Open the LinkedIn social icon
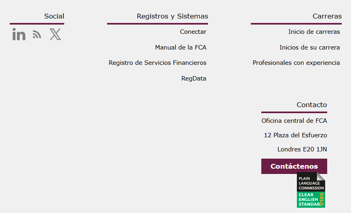Viewport: 351px width, 213px height. click(19, 35)
